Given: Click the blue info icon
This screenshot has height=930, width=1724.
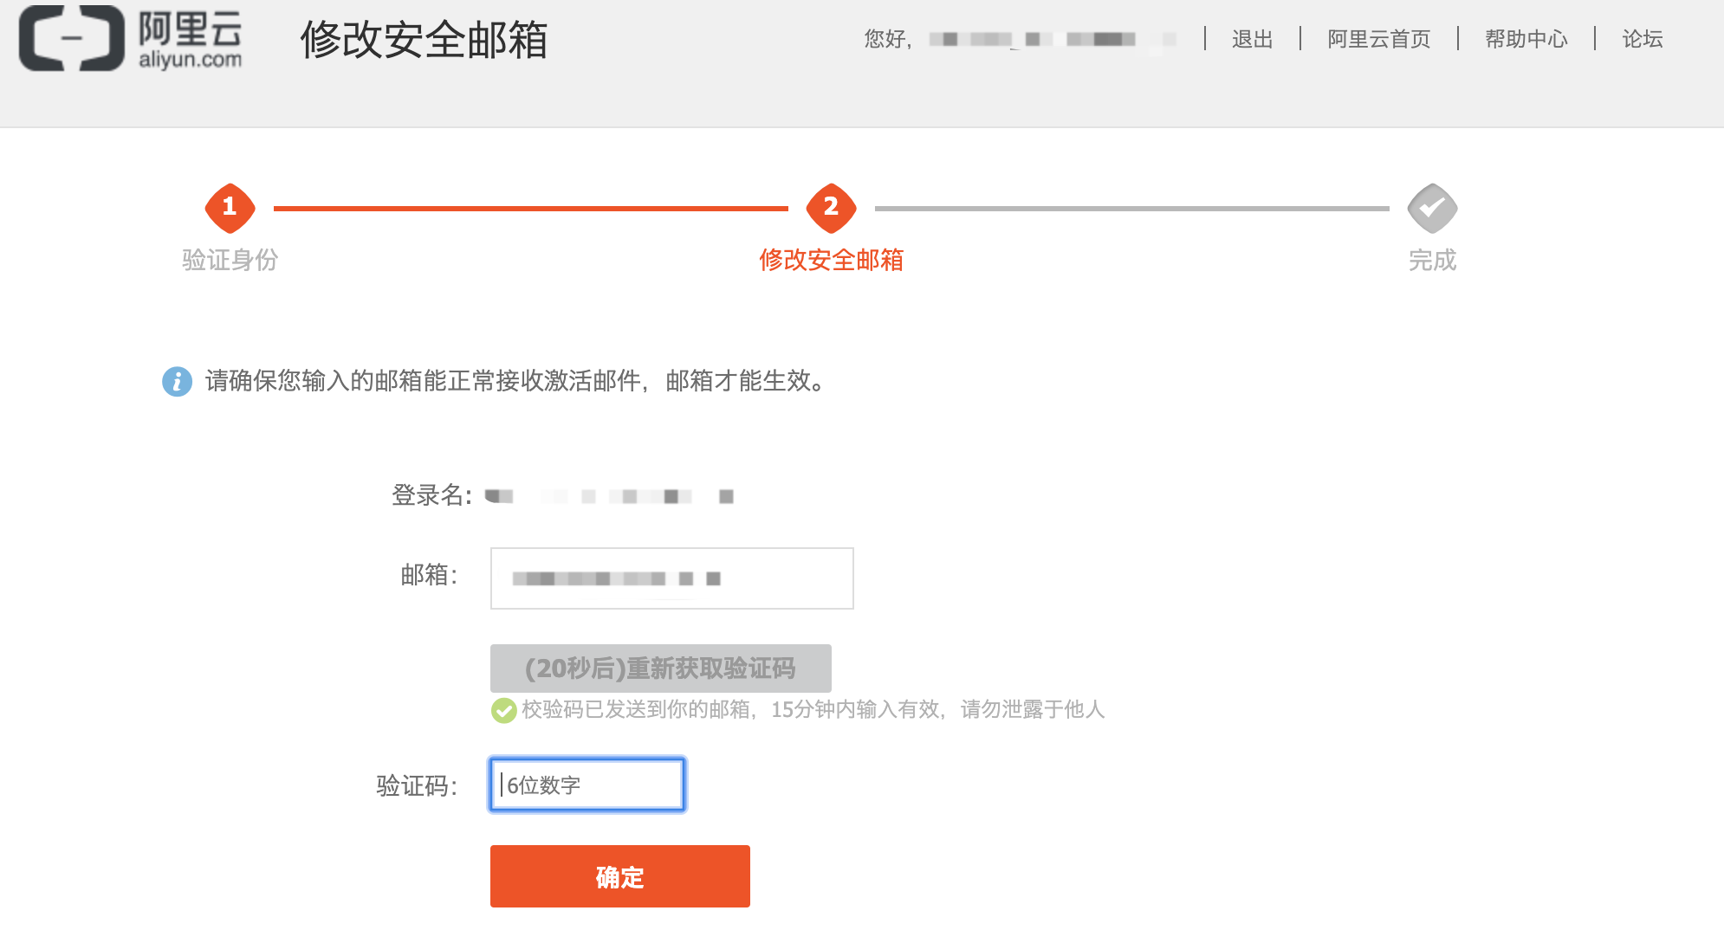Looking at the screenshot, I should [x=177, y=381].
